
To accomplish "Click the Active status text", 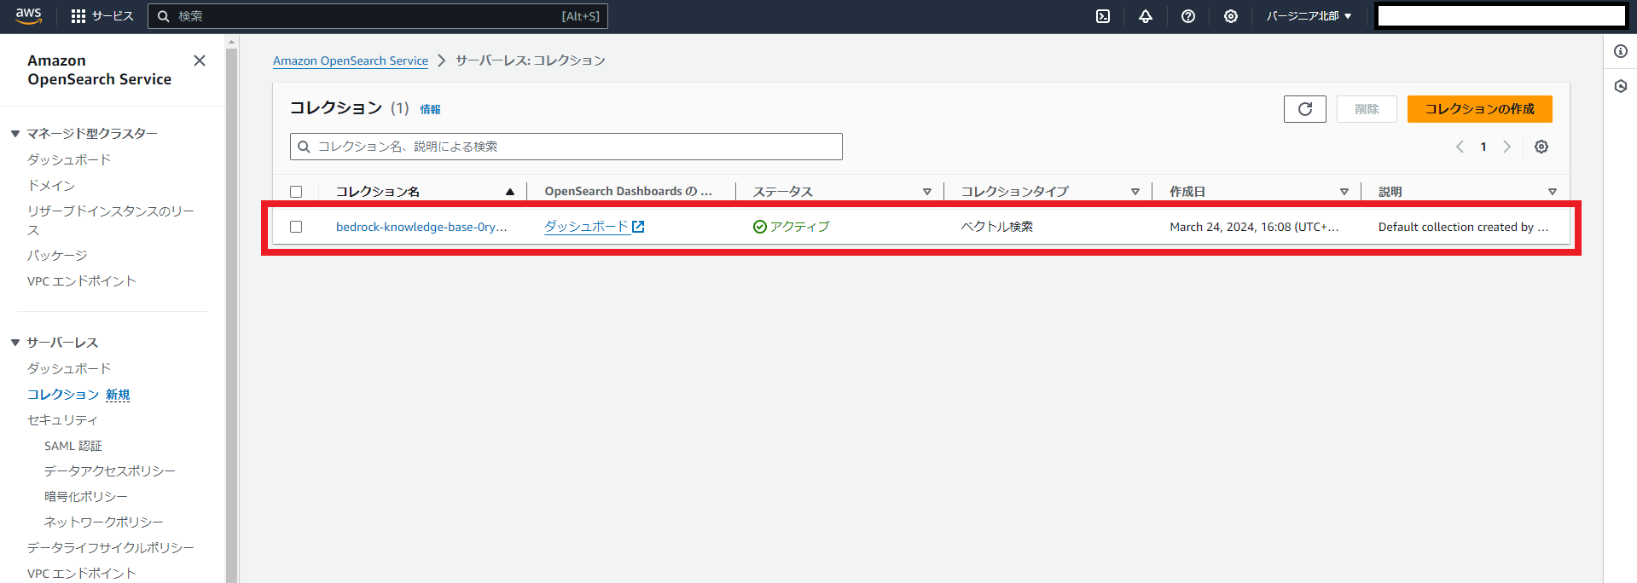I will (x=799, y=227).
